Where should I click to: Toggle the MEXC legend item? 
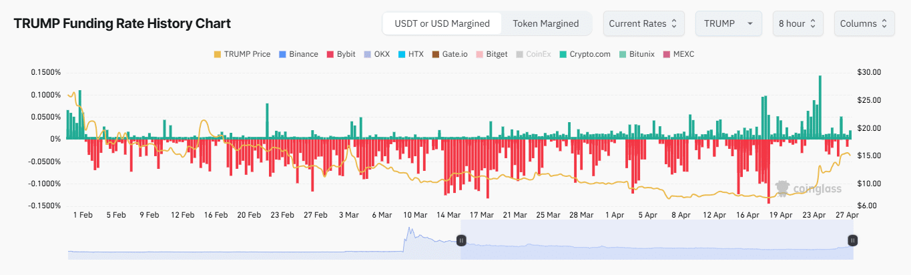[x=677, y=54]
